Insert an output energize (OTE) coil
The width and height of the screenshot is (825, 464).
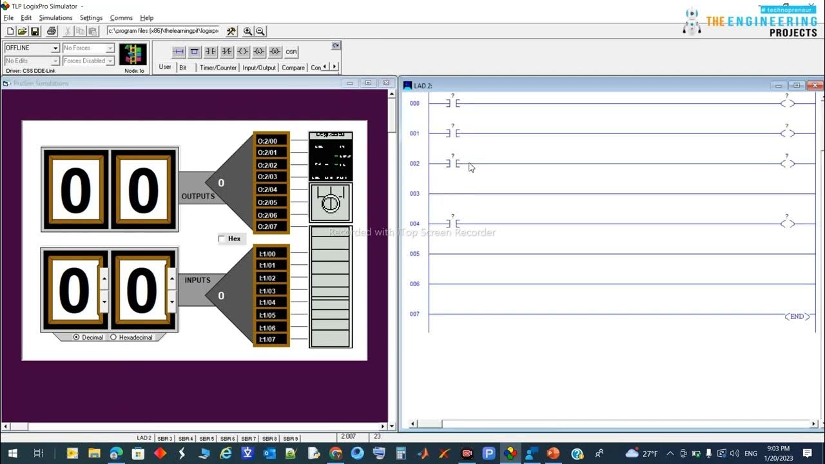pyautogui.click(x=243, y=52)
